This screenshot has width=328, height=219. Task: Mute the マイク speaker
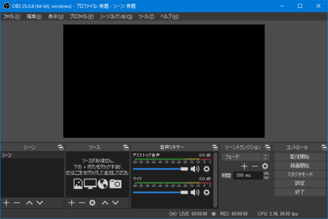tap(195, 192)
